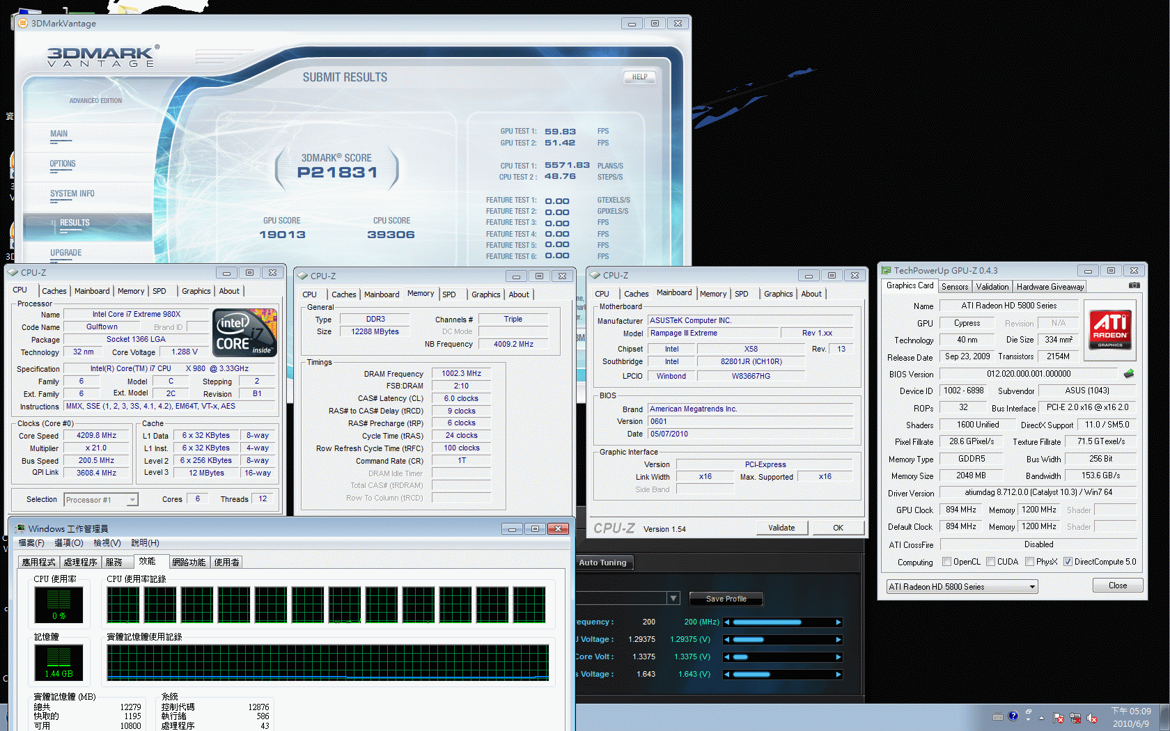
Task: Click the Auto Tuning button
Action: click(x=603, y=563)
